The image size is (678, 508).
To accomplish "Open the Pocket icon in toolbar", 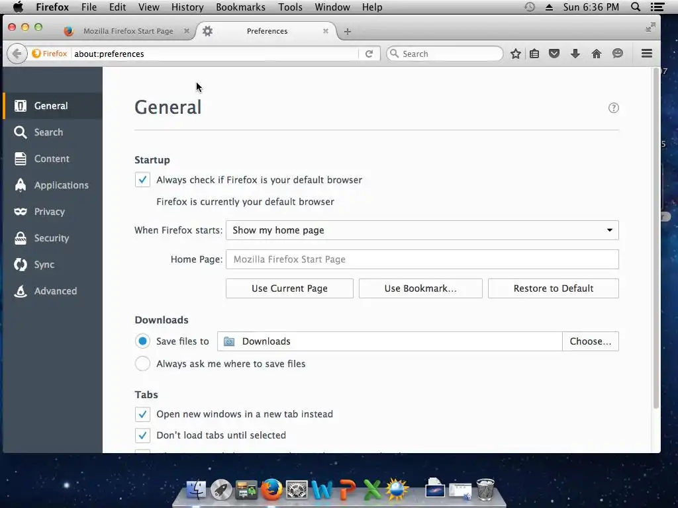I will 554,54.
